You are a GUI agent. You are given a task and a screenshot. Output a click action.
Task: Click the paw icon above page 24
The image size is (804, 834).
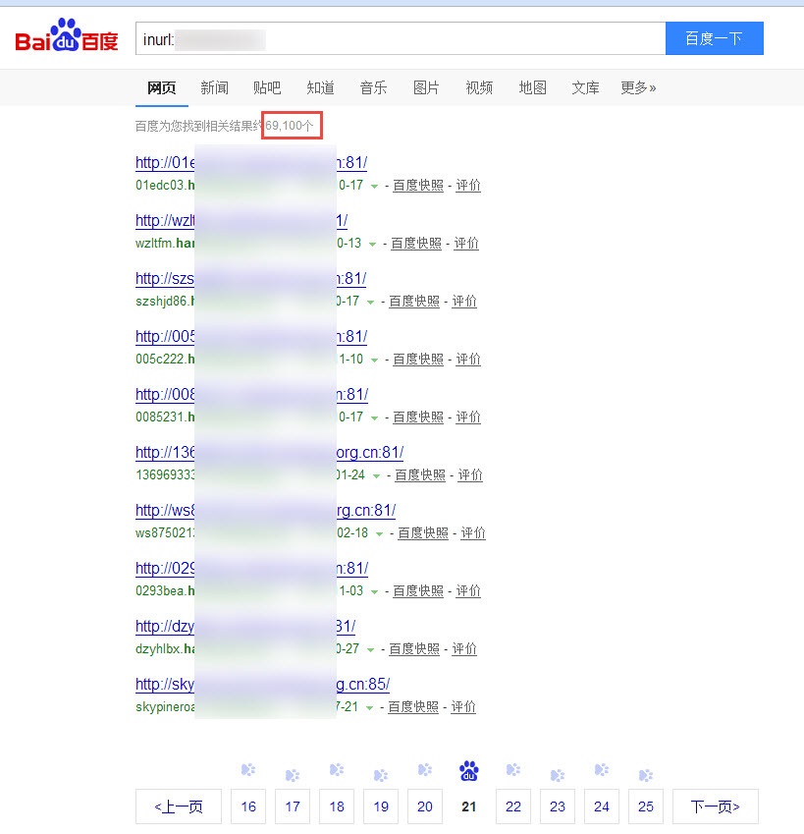click(601, 769)
